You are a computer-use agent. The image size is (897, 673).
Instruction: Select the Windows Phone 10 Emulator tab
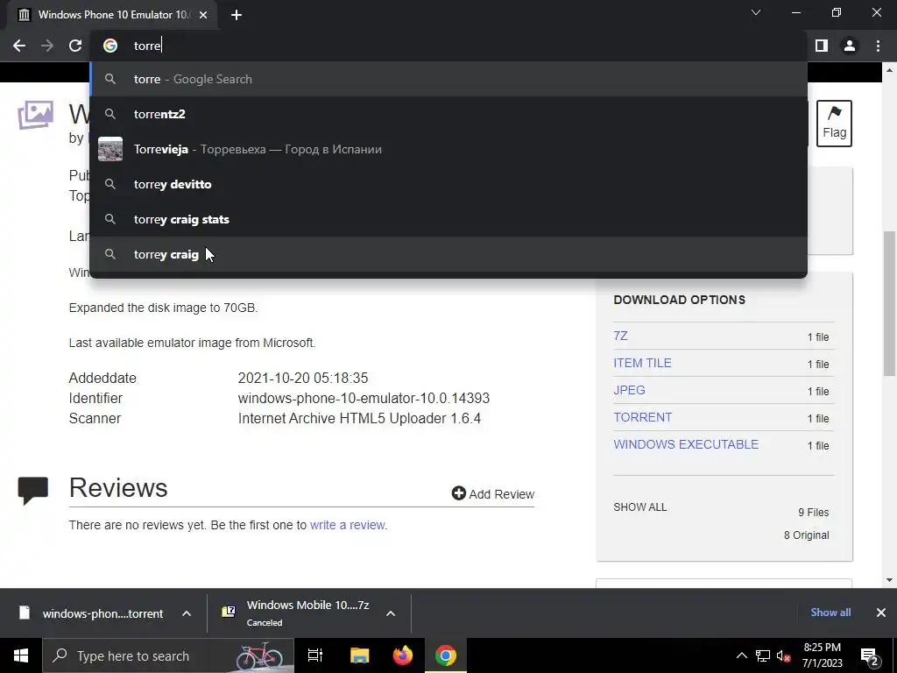(x=113, y=15)
